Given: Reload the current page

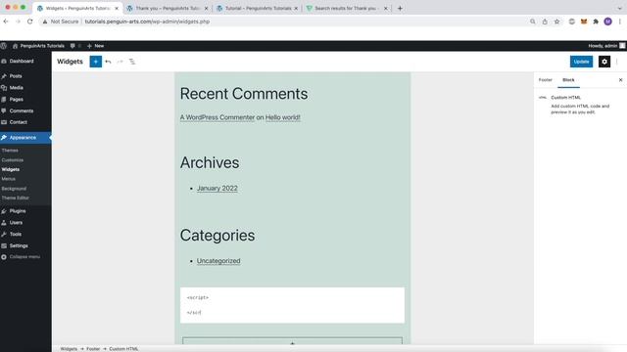Looking at the screenshot, I should 30,22.
